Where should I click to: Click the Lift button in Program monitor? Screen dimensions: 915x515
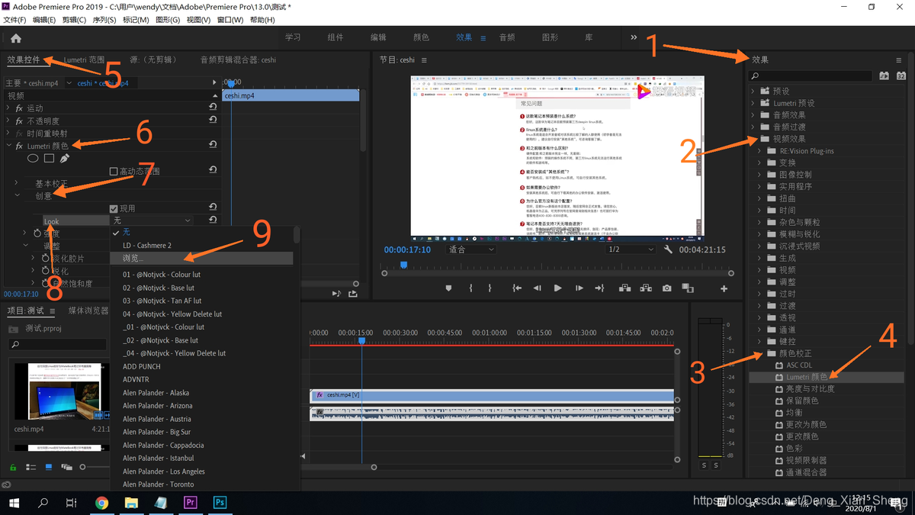point(624,288)
